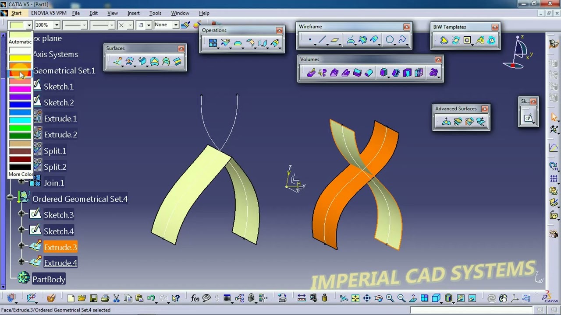Image resolution: width=561 pixels, height=315 pixels.
Task: Choose the Circle tool in Wireframe toolbar
Action: coord(389,40)
